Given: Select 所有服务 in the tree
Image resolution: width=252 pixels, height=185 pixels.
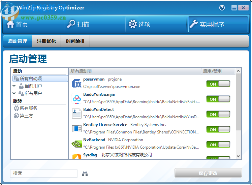Looking at the screenshot, I should (28, 108).
